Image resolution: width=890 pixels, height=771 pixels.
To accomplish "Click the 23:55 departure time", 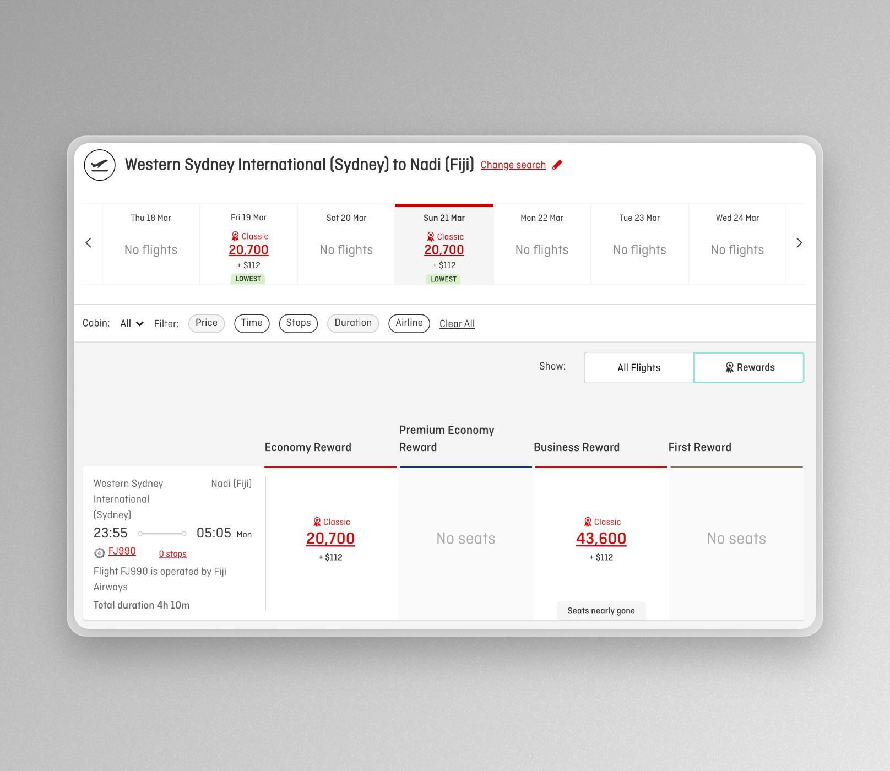I will (x=111, y=533).
